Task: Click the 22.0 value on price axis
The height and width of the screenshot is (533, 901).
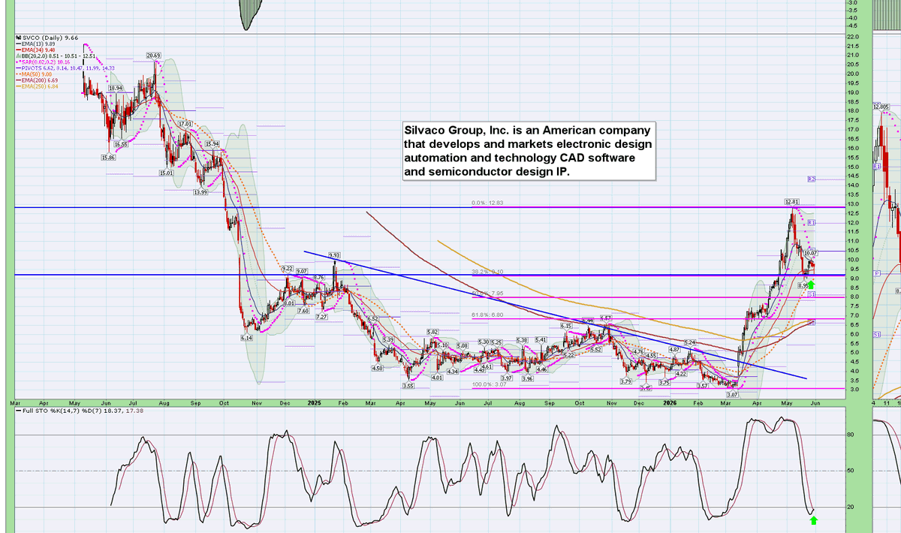Action: [x=851, y=37]
